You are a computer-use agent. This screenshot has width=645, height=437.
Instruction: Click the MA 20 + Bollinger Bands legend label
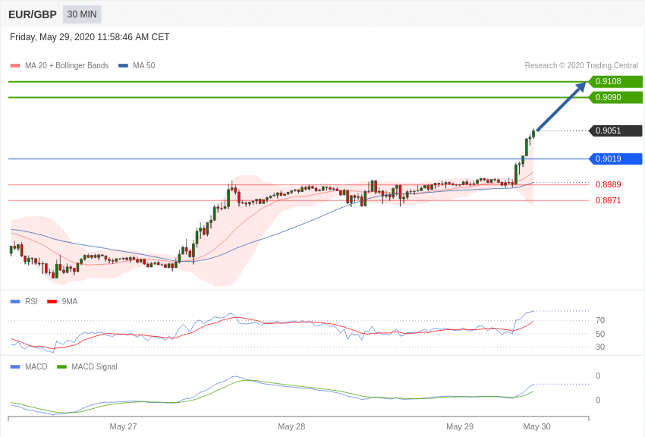tap(67, 65)
